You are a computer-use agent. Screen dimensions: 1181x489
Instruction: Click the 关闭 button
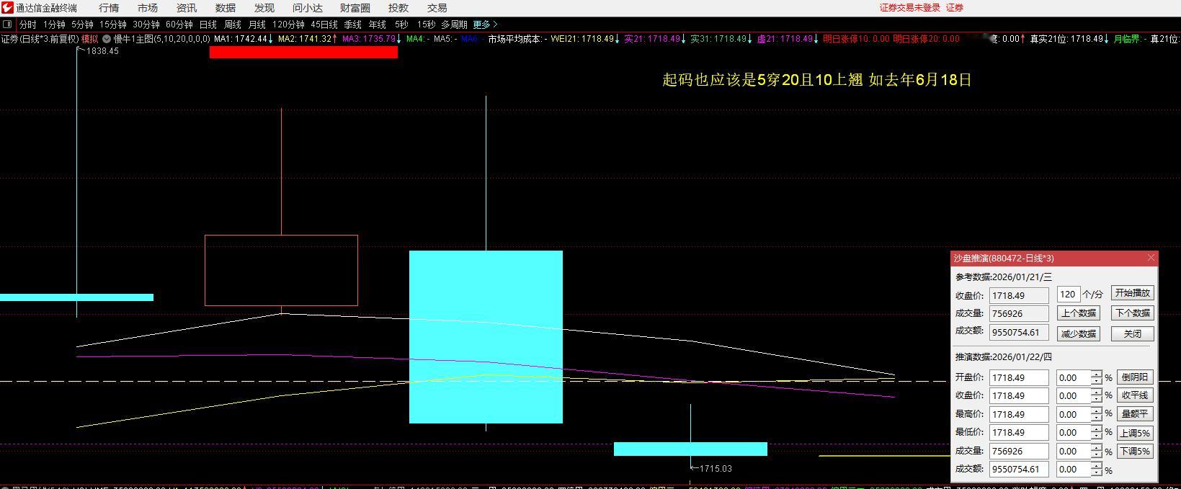[x=1133, y=334]
